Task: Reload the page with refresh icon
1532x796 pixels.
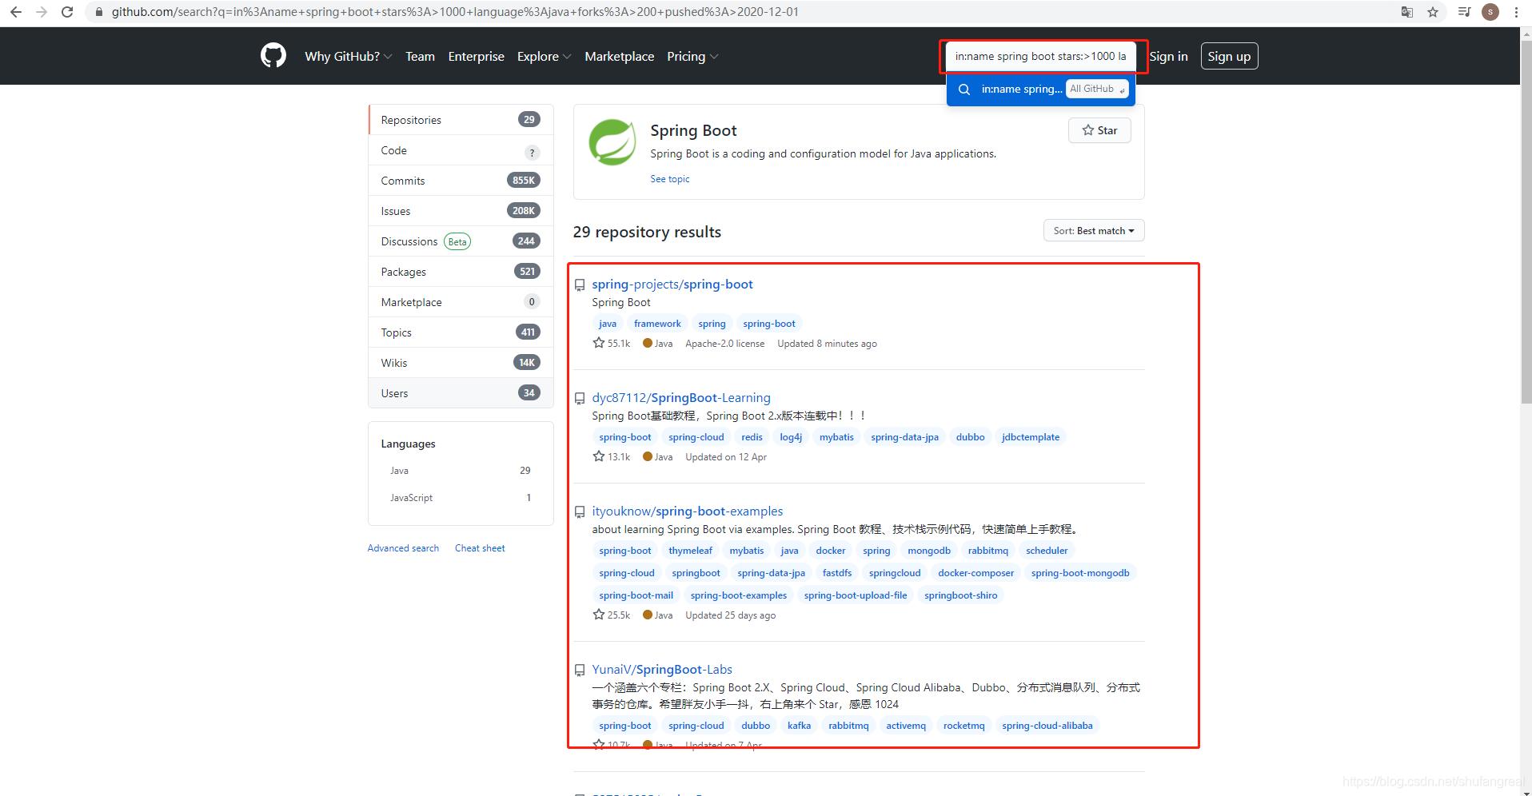Action: [67, 12]
